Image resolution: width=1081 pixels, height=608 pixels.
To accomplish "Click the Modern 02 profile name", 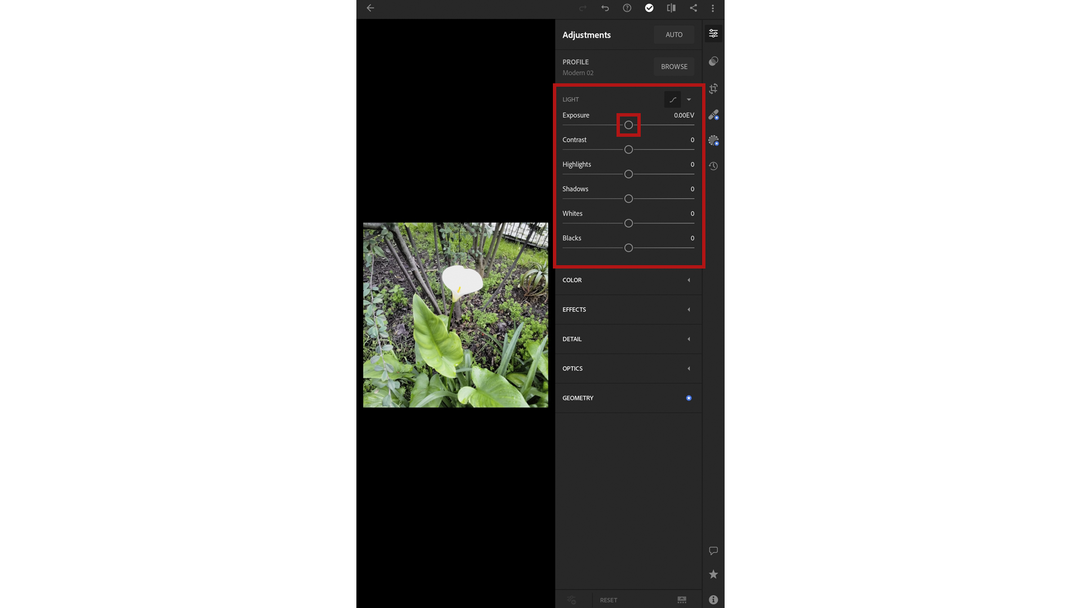I will [578, 73].
